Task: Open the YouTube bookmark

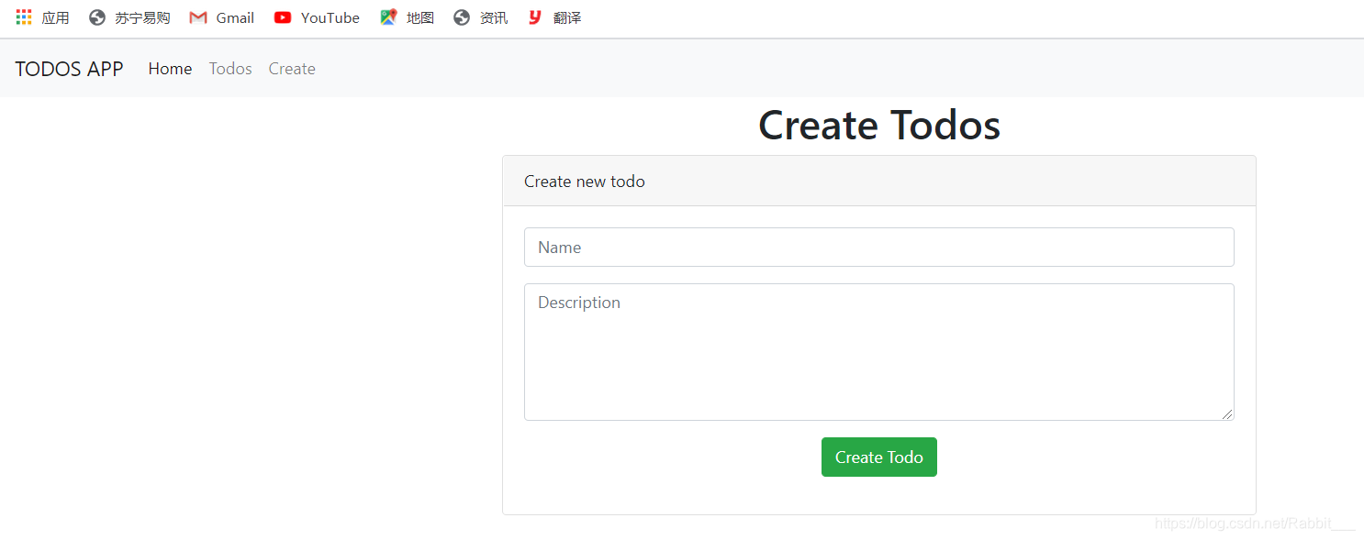Action: 317,17
